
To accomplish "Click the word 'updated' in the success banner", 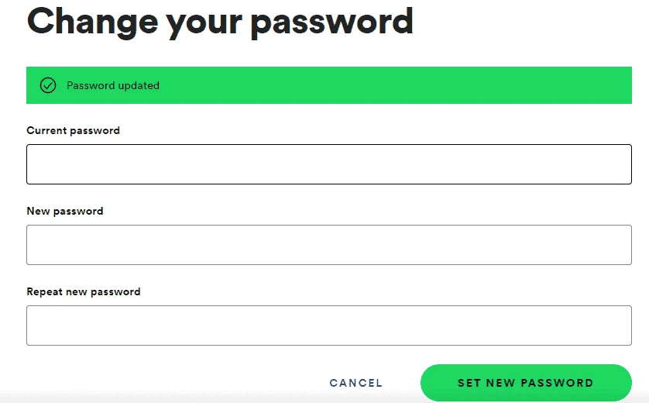I will tap(139, 85).
